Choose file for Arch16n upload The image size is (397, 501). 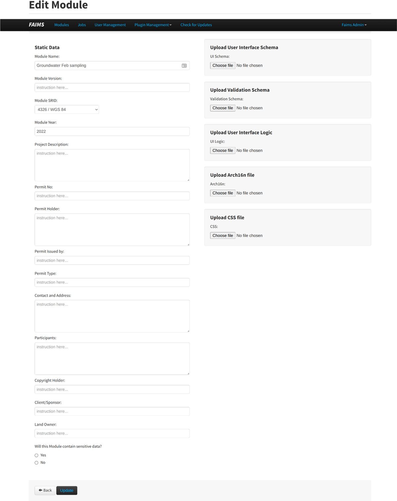tap(223, 193)
